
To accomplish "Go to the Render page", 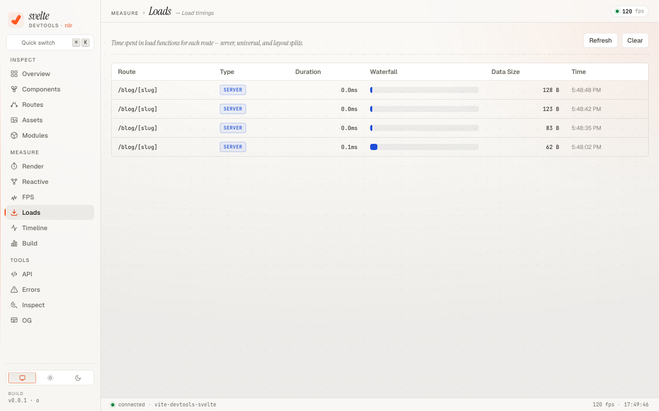I will (50, 166).
